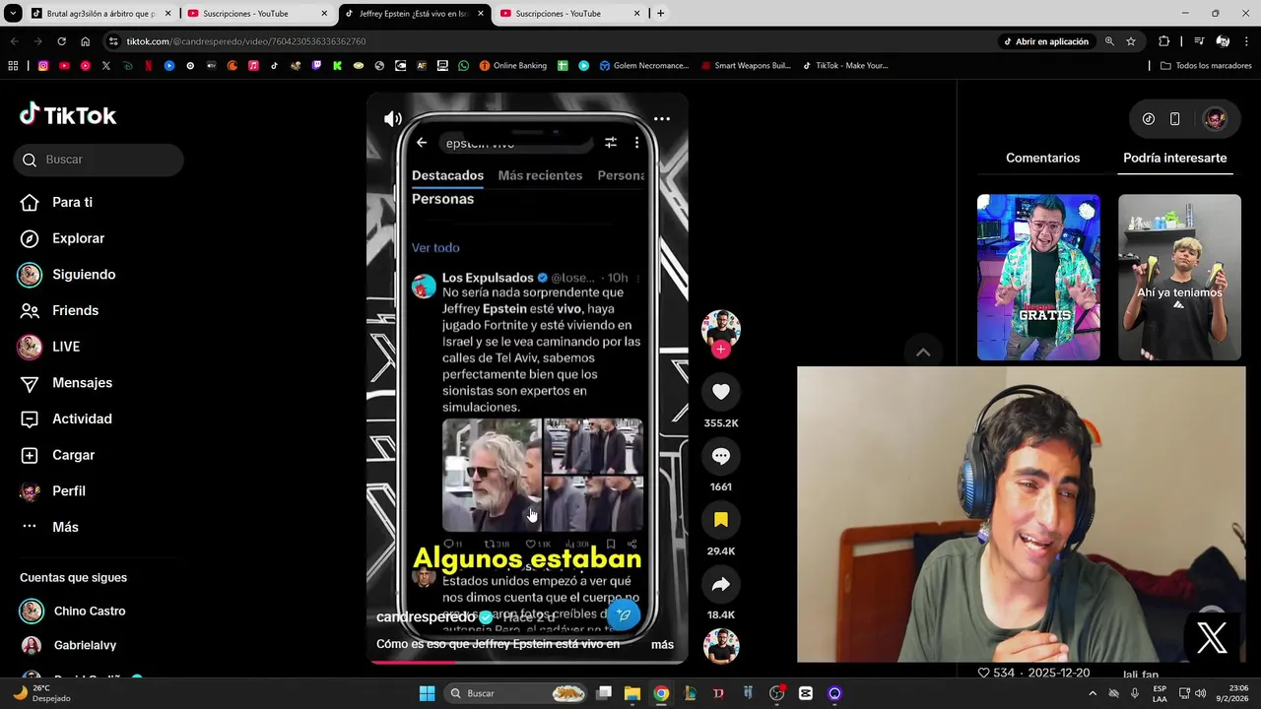Go to Para ti feed

(57, 202)
